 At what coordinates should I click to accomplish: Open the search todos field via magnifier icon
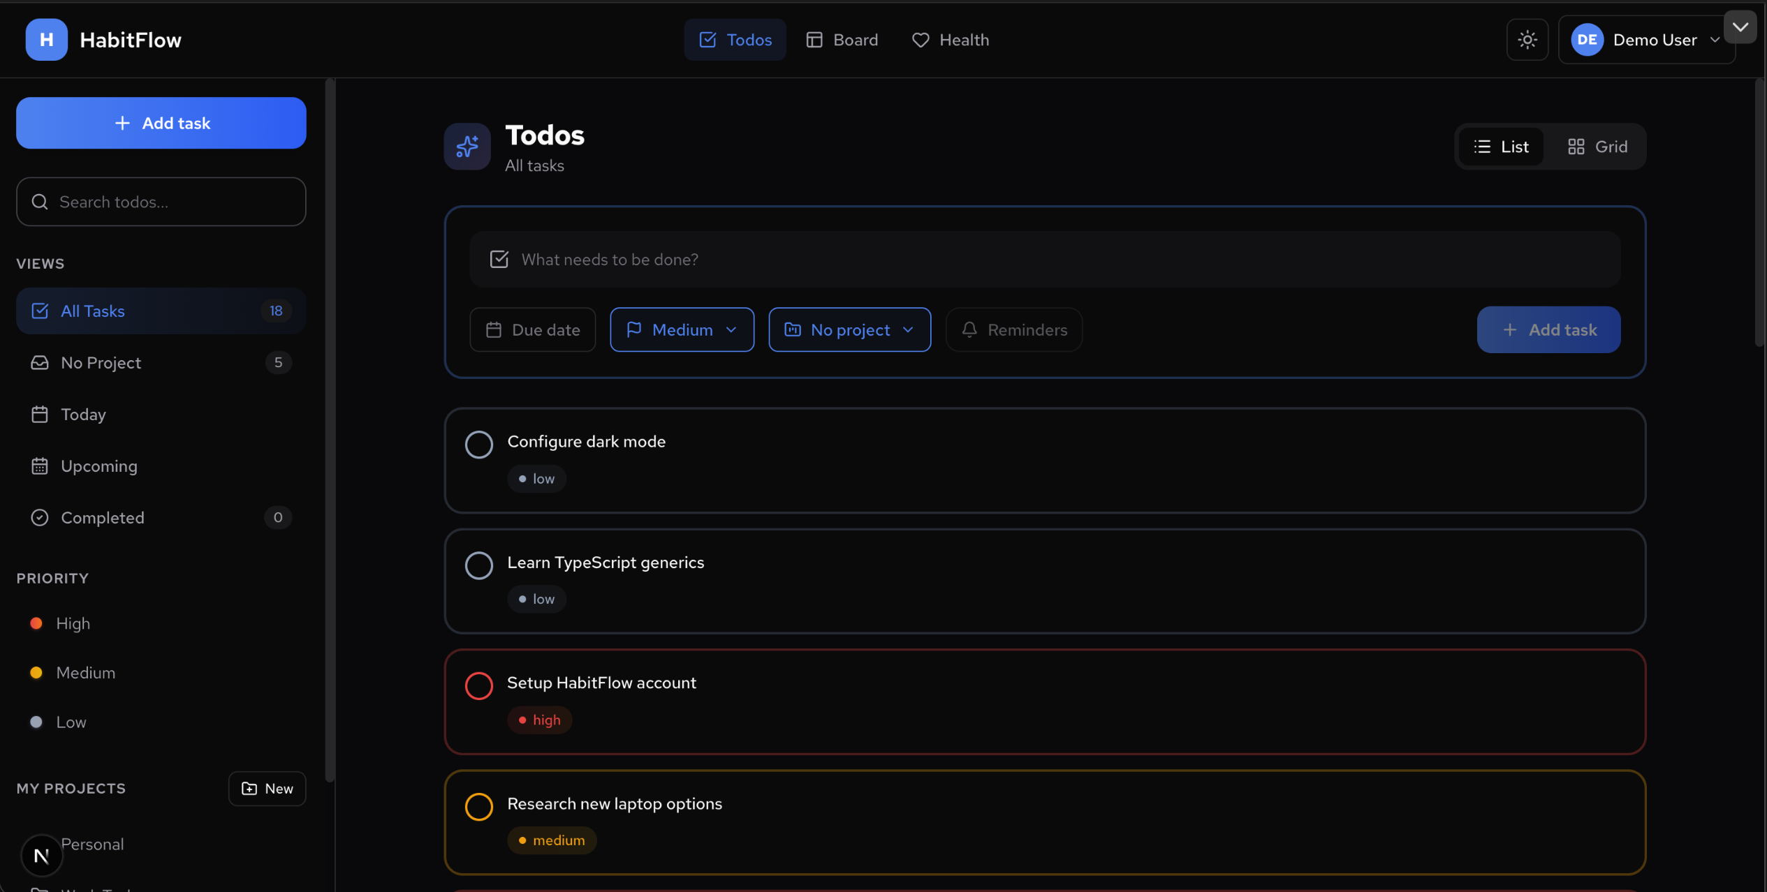[39, 202]
